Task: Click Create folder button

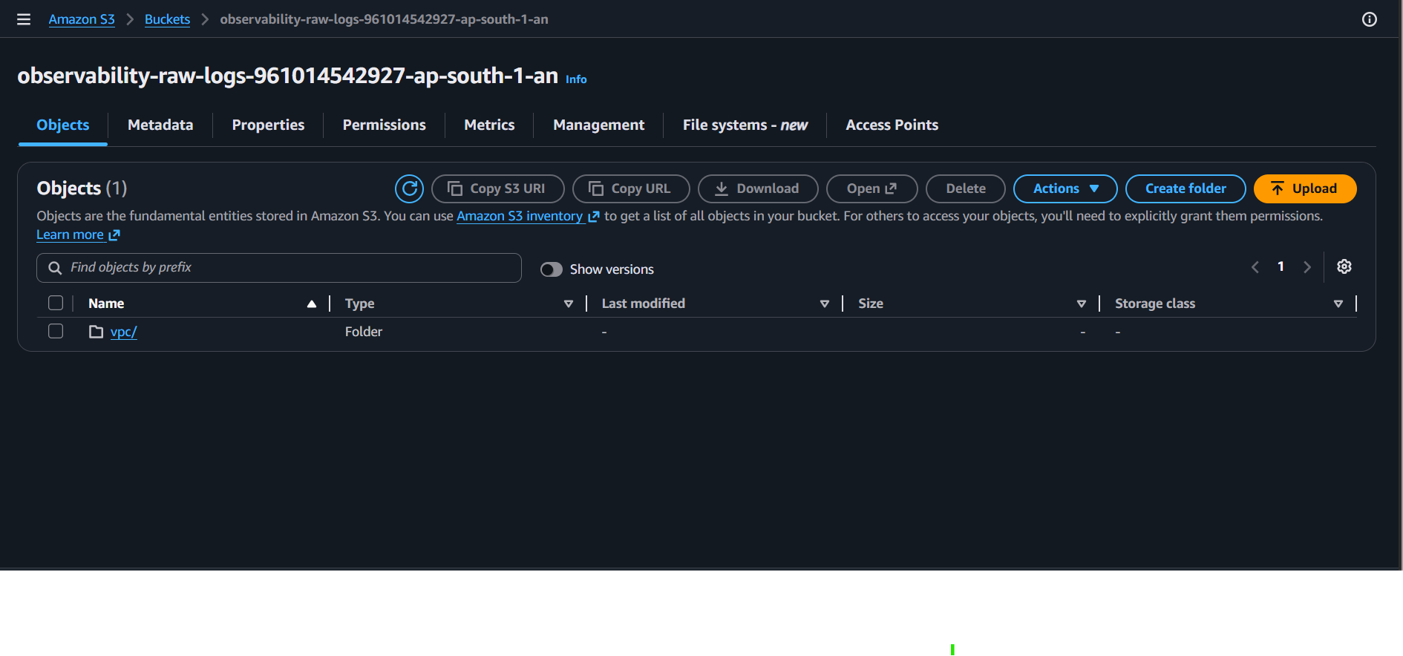Action: pos(1185,188)
